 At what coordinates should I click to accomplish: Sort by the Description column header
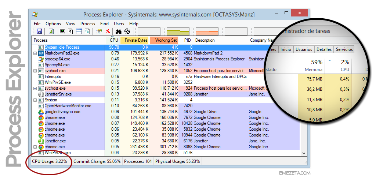tap(220, 40)
